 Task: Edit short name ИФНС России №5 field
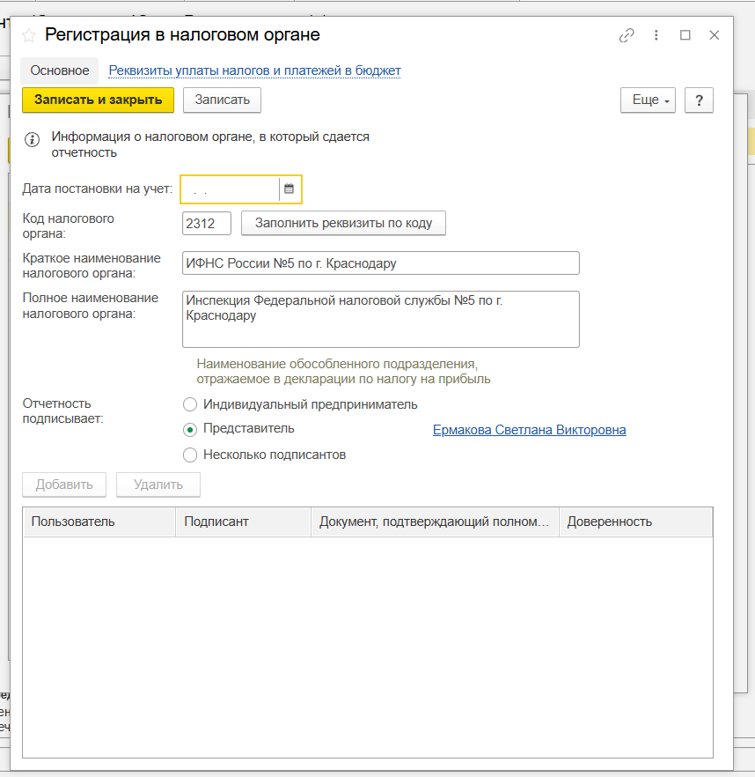381,263
